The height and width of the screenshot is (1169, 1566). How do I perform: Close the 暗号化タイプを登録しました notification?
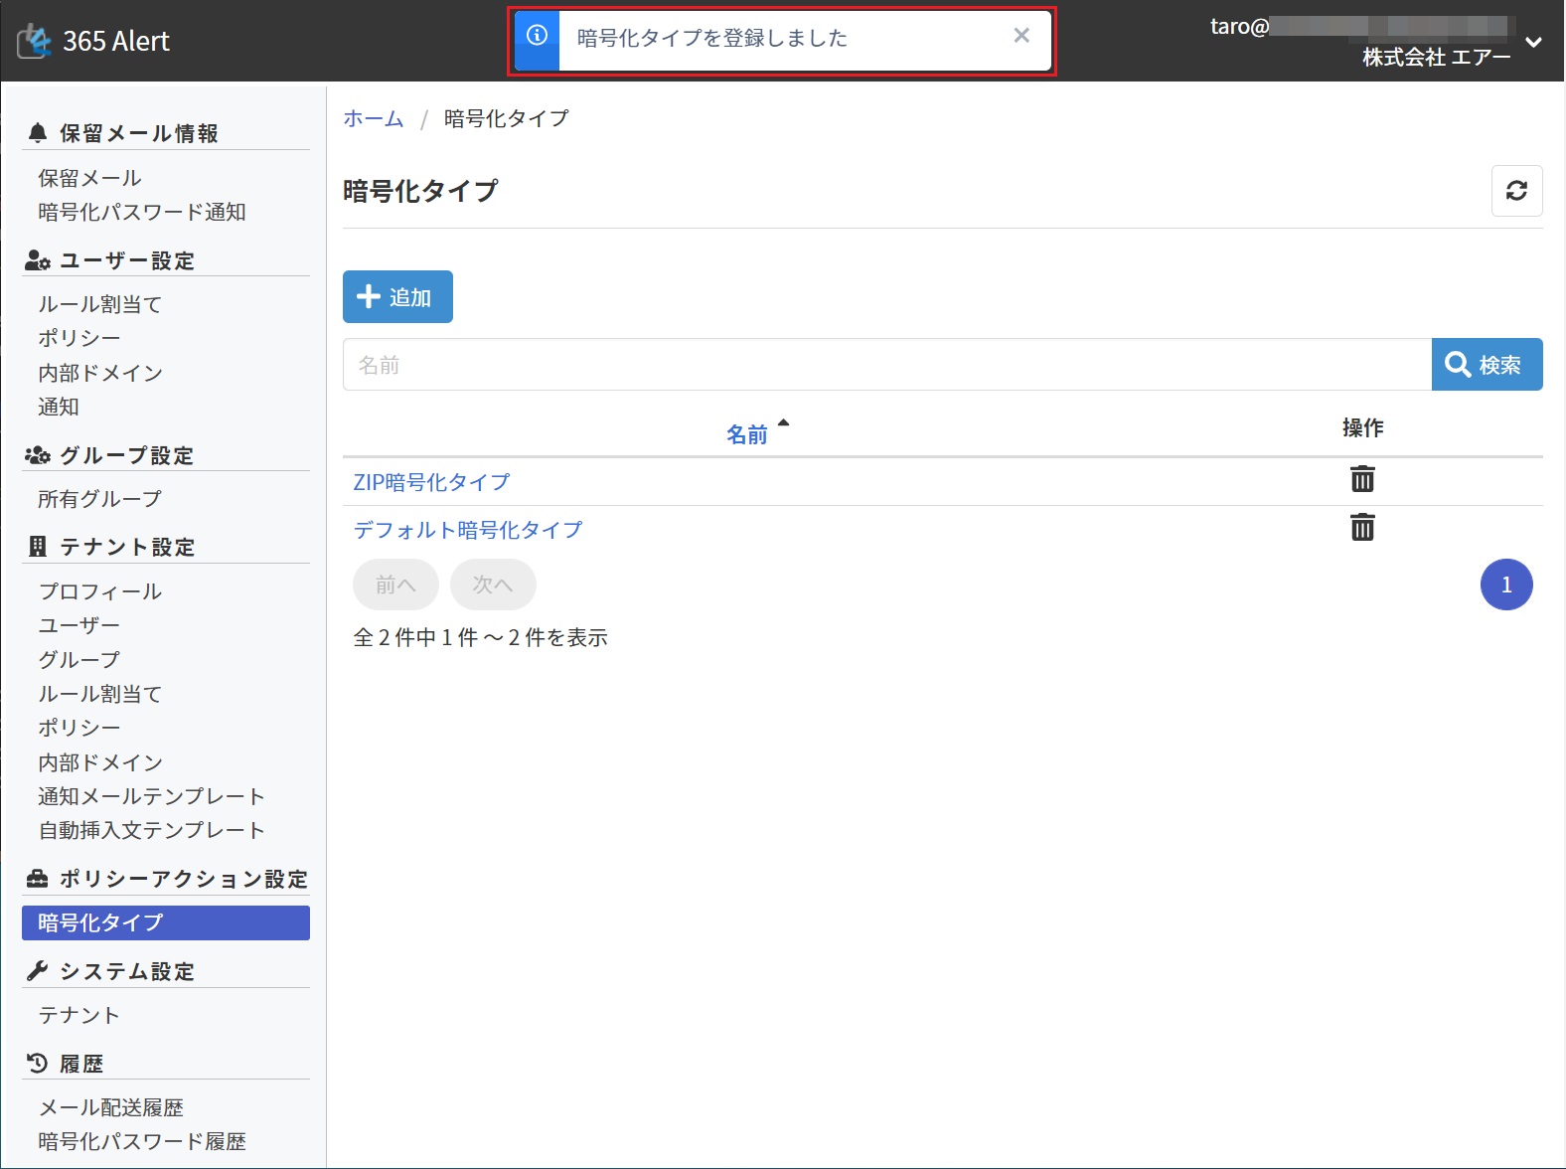(x=1020, y=36)
